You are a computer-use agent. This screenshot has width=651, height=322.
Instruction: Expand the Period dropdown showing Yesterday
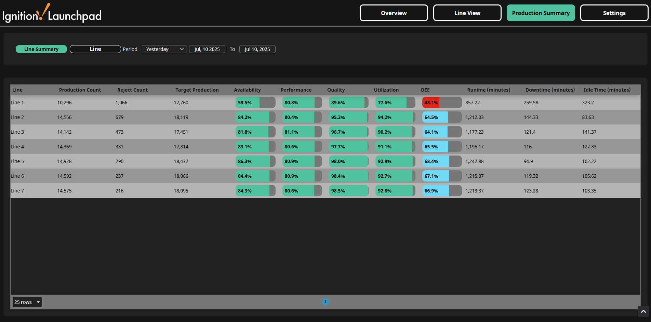coord(164,49)
